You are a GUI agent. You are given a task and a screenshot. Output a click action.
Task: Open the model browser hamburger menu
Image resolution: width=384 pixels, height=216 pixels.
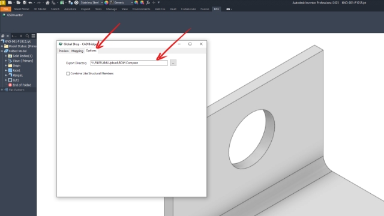tap(34, 36)
